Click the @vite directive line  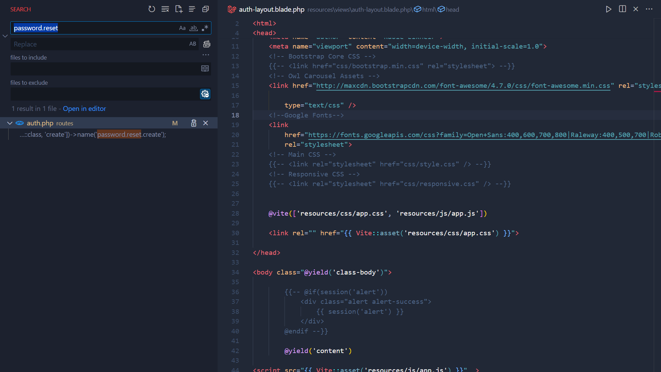coord(378,214)
